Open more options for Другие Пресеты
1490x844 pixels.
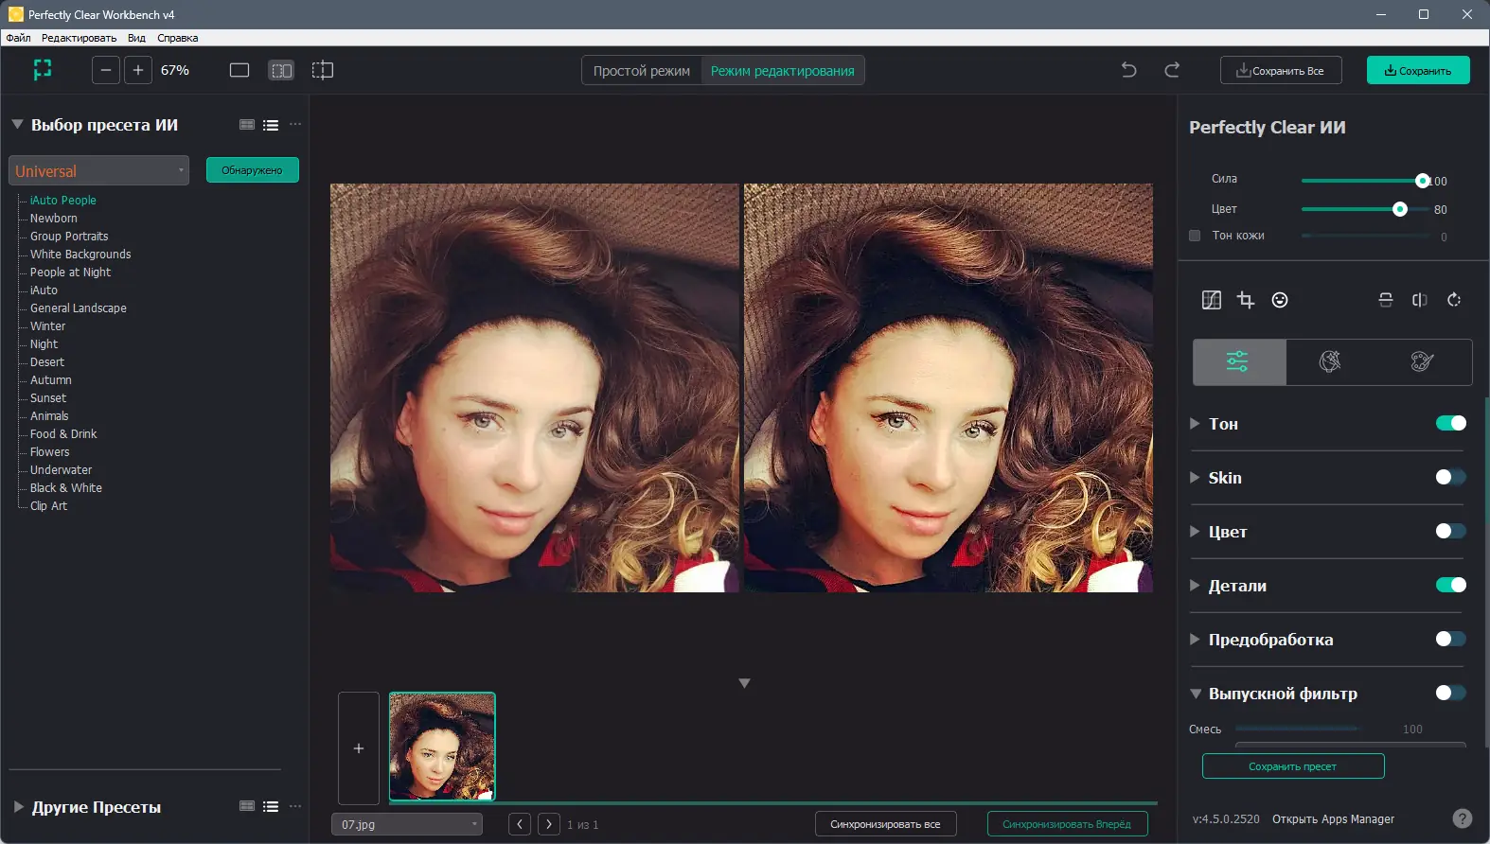point(295,806)
